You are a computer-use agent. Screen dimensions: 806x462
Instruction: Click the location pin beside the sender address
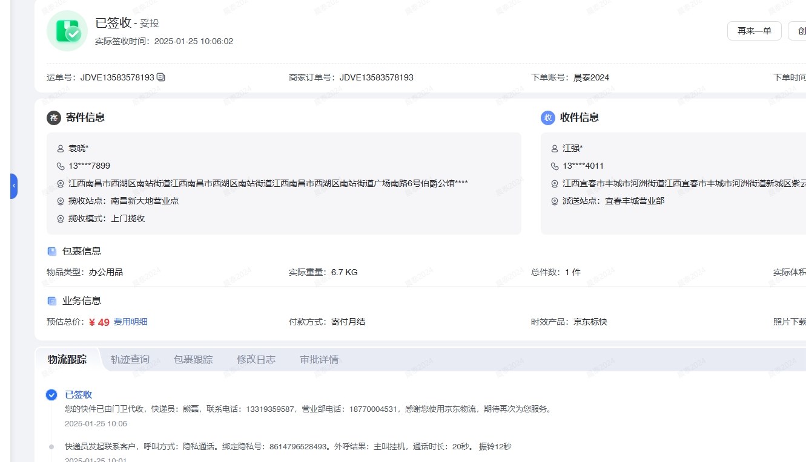(x=61, y=184)
